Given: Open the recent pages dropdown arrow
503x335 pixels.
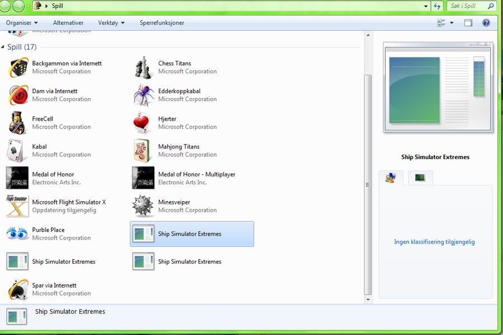Looking at the screenshot, I should click(29, 6).
